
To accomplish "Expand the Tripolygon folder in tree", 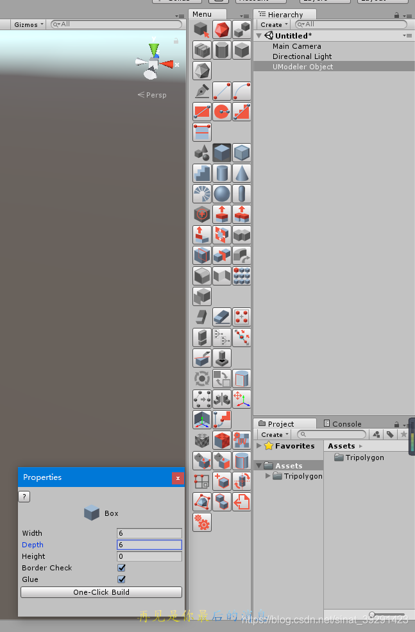I will coord(267,476).
